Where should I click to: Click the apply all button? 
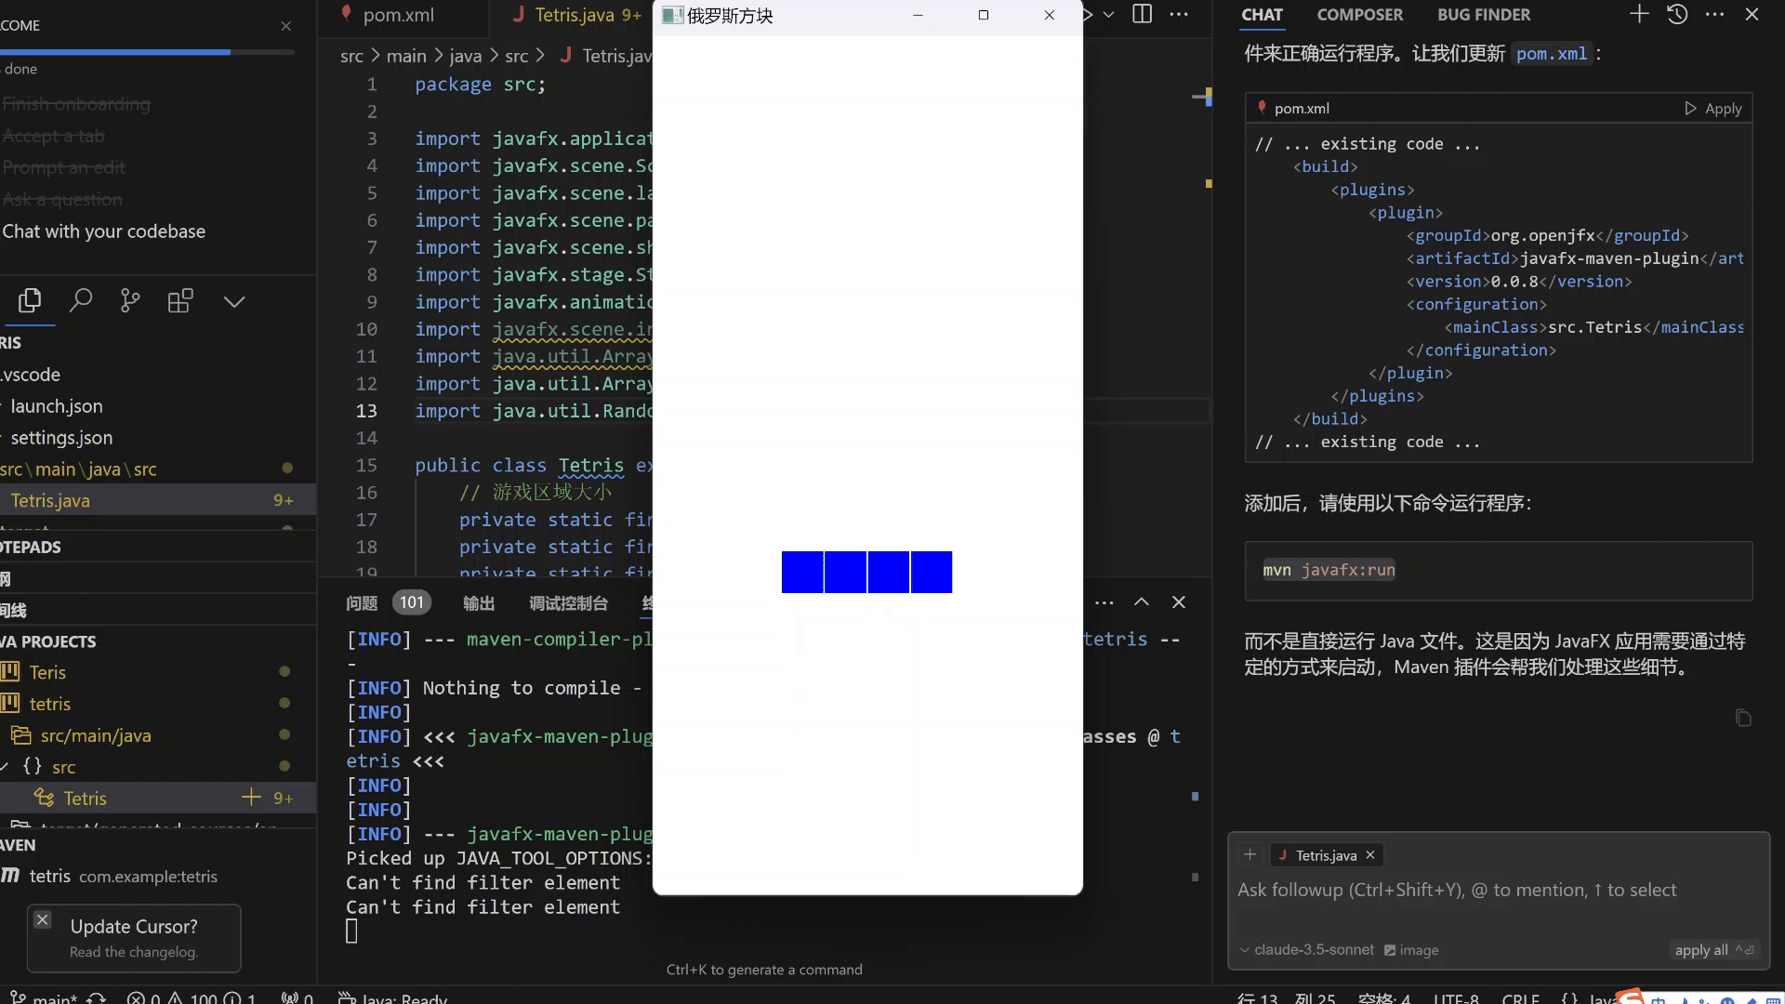click(1701, 950)
